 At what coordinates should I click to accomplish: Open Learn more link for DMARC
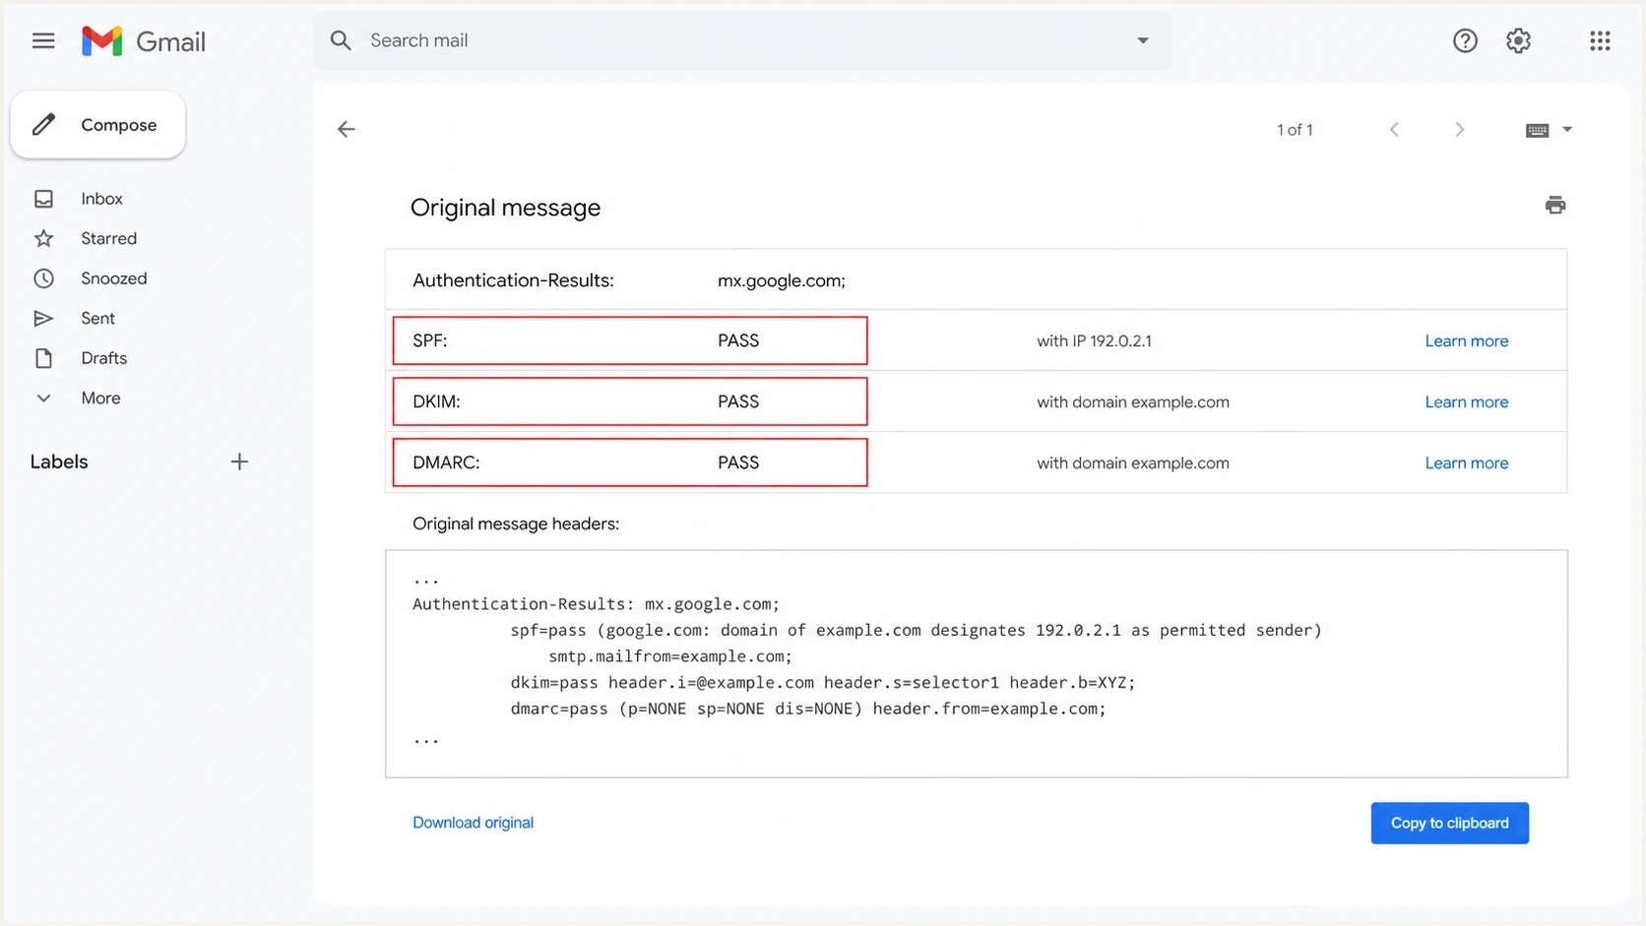coord(1466,463)
